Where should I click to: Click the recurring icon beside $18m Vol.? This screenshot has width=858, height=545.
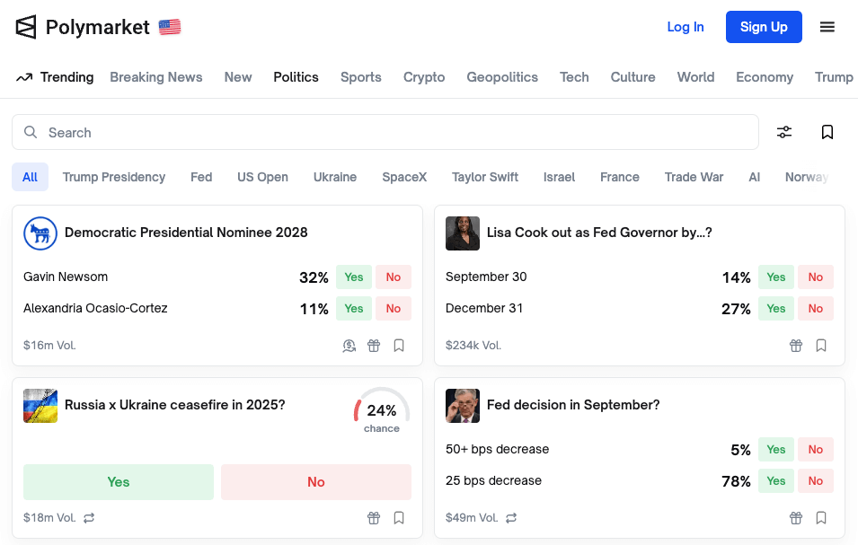(89, 518)
